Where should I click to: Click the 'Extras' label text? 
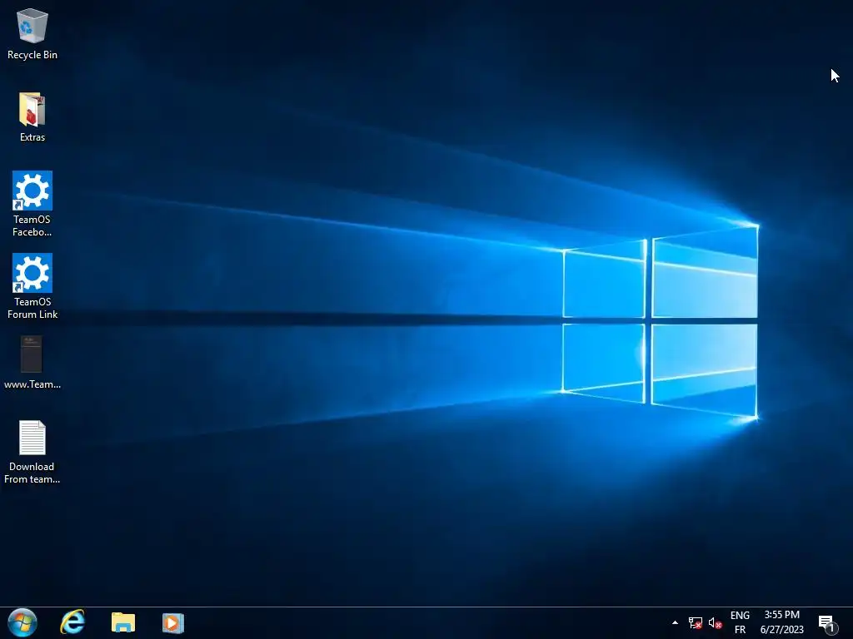coord(32,137)
